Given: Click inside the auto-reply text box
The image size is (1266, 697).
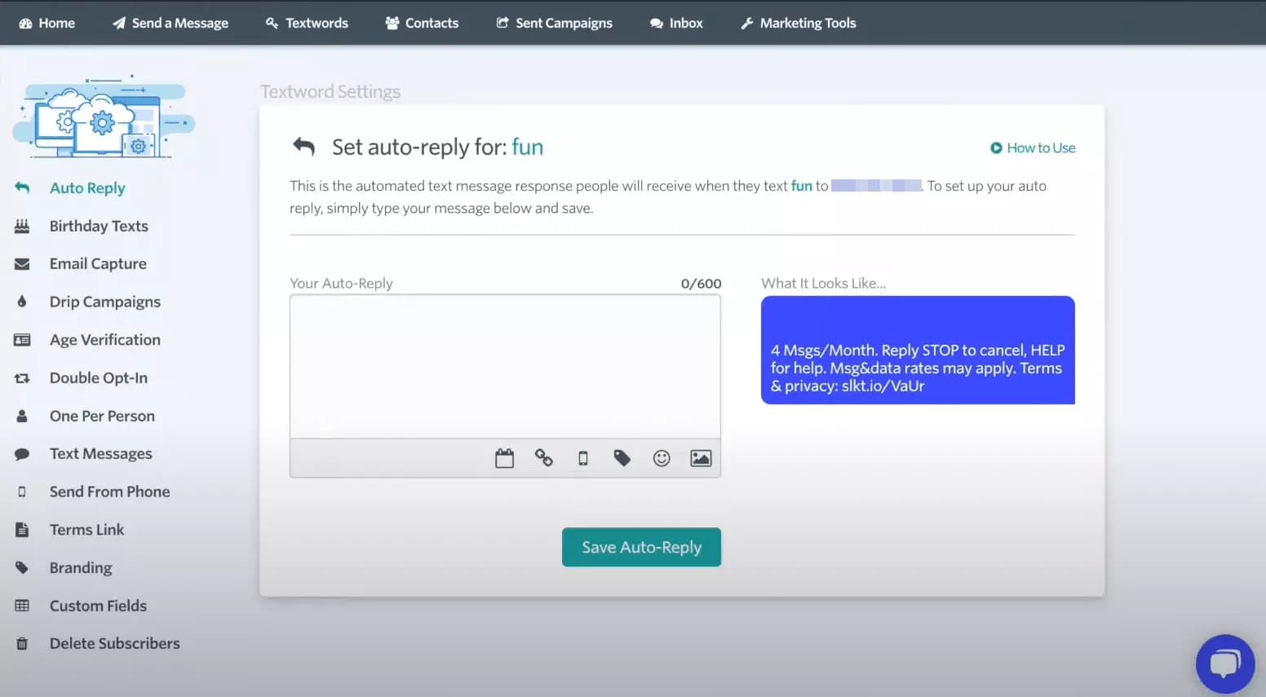Looking at the screenshot, I should click(505, 365).
